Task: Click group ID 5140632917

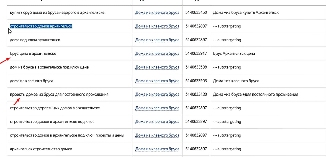Action: [196, 54]
